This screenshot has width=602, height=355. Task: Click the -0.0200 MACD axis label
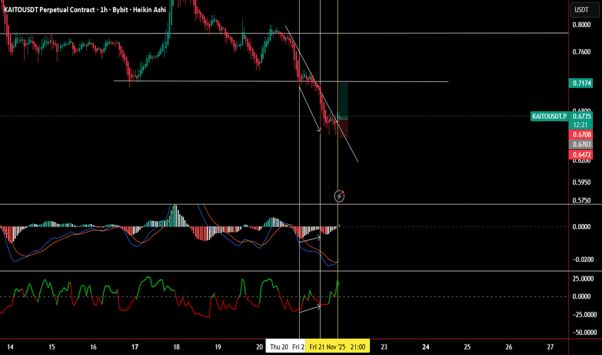pos(583,260)
